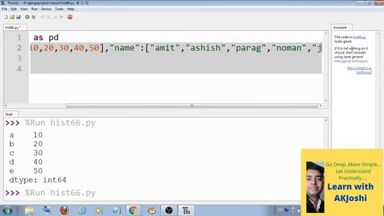Open the View menu

(x=24, y=9)
